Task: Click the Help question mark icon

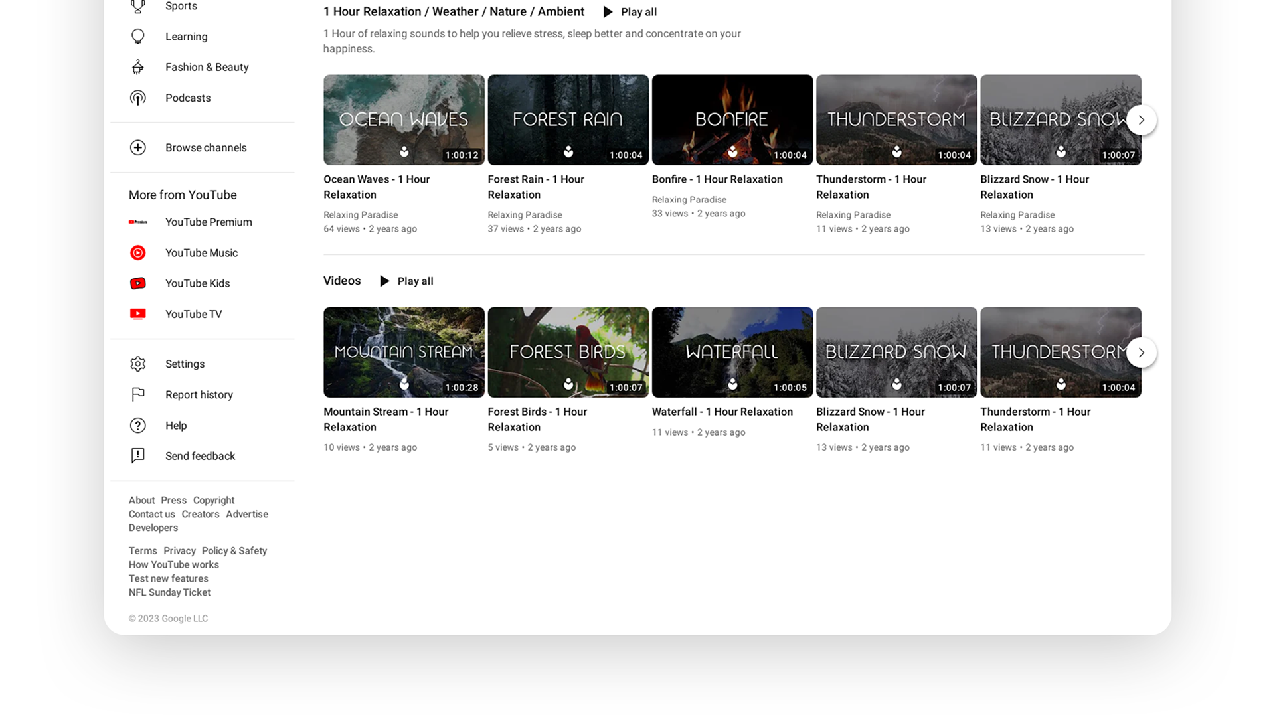Action: pos(137,426)
